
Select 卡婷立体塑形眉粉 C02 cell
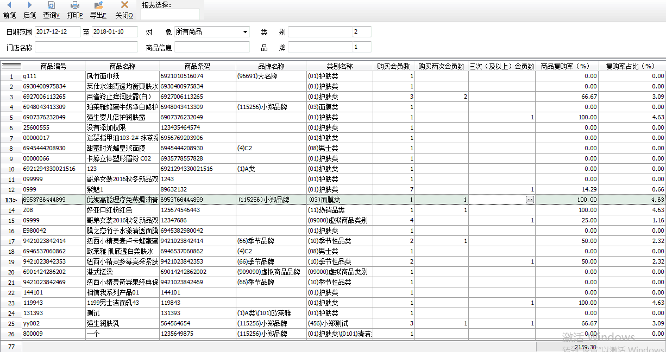click(x=122, y=158)
